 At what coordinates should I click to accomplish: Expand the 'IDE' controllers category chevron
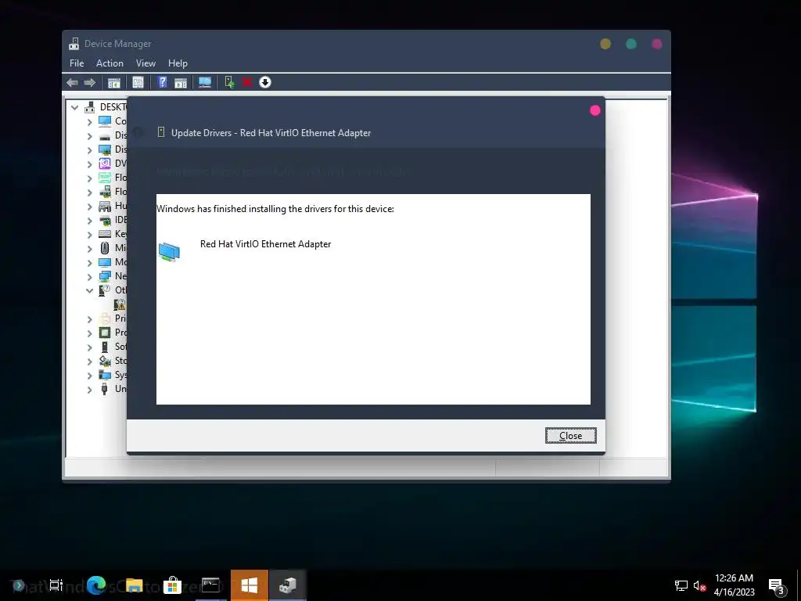(89, 220)
